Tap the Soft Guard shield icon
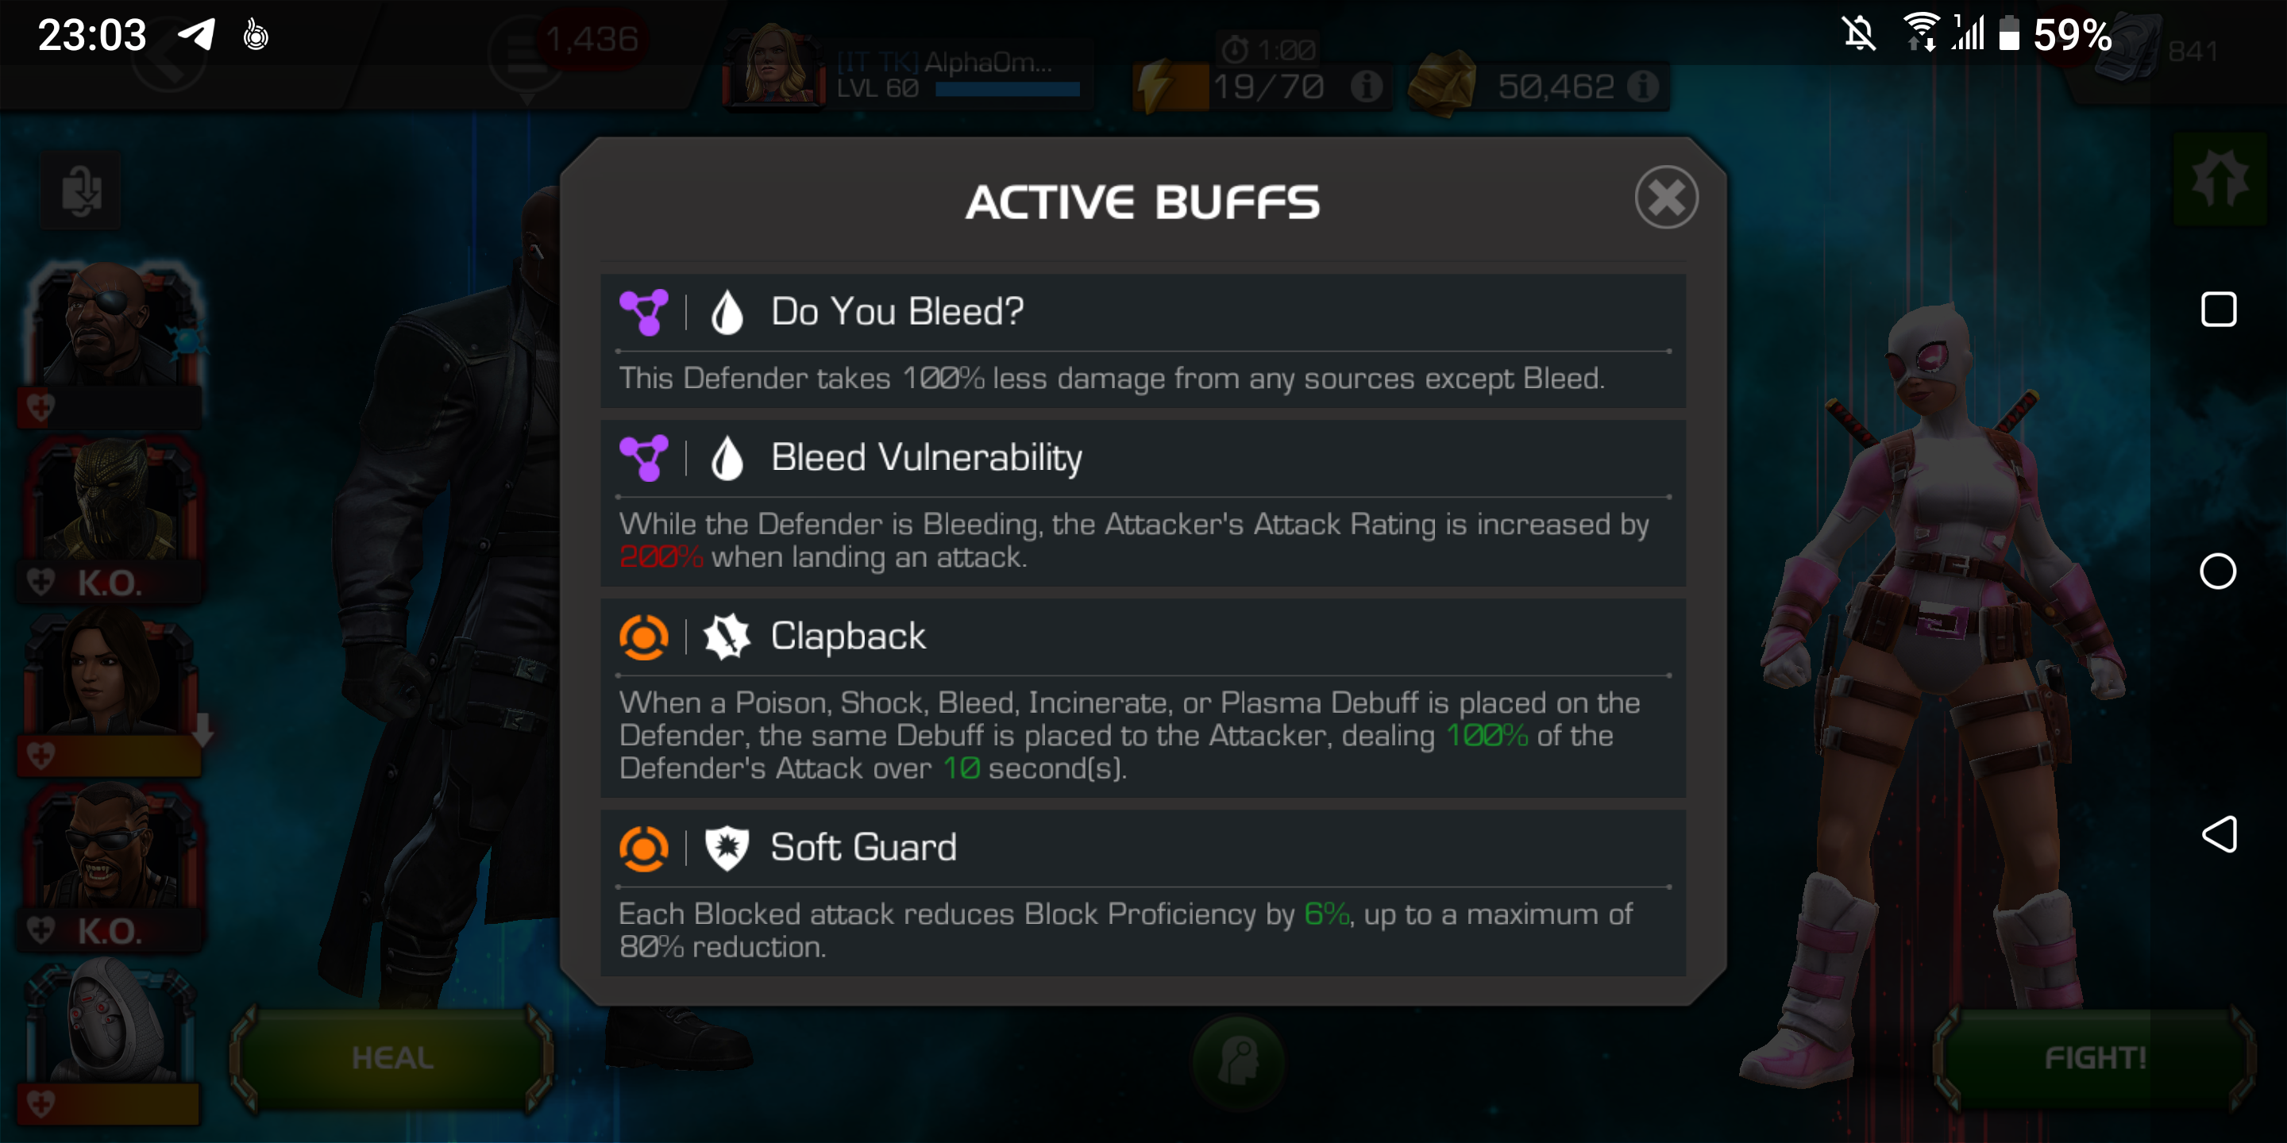Screen dimensions: 2287x1143 click(727, 848)
